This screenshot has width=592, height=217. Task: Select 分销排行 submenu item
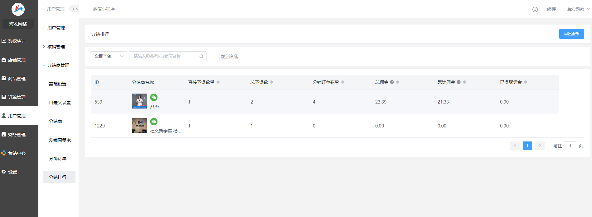point(59,177)
